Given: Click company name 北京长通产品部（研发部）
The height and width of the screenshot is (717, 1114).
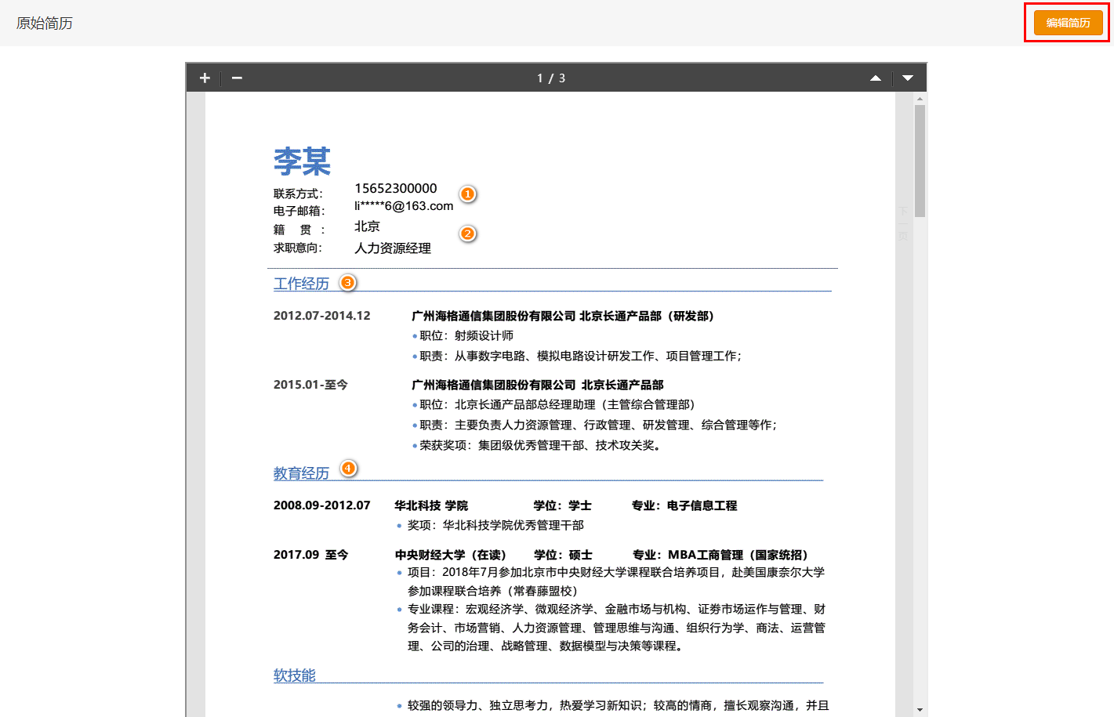Looking at the screenshot, I should 647,316.
